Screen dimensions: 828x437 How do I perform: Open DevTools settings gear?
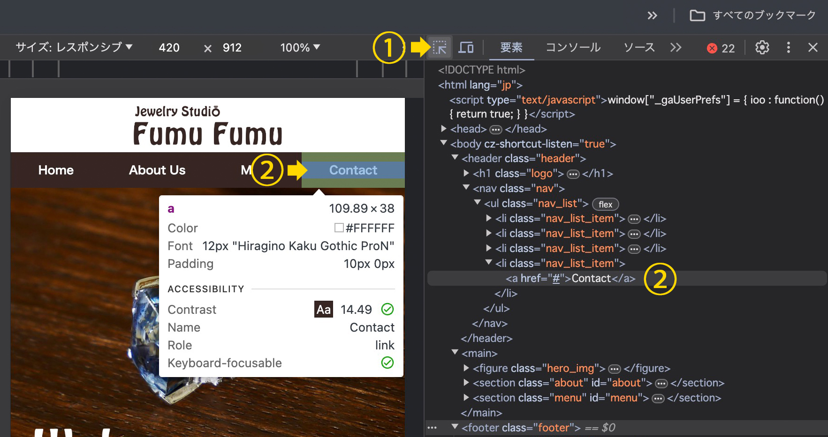point(762,47)
